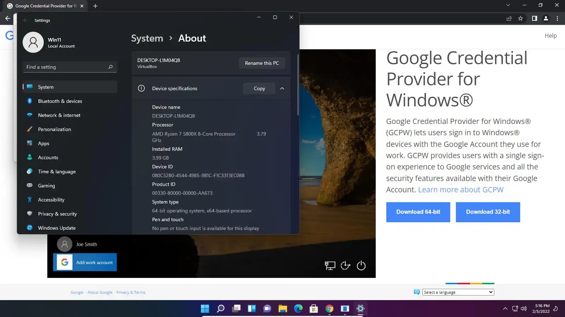Open Apps settings

(70, 143)
